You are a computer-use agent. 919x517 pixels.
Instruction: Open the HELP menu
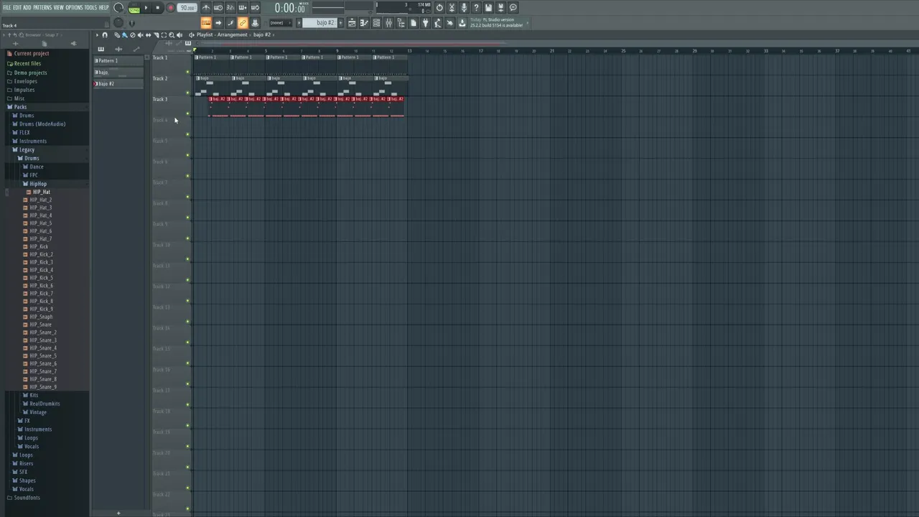coord(103,7)
